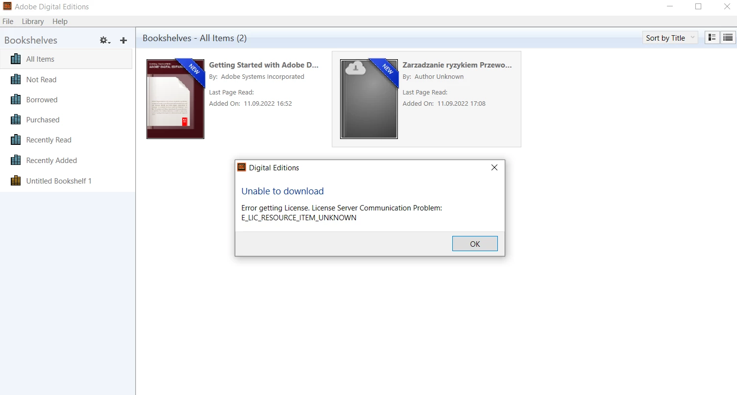Screen dimensions: 737x395
Task: Click NEW ribbon on Zarzadzanie cover
Action: point(386,70)
